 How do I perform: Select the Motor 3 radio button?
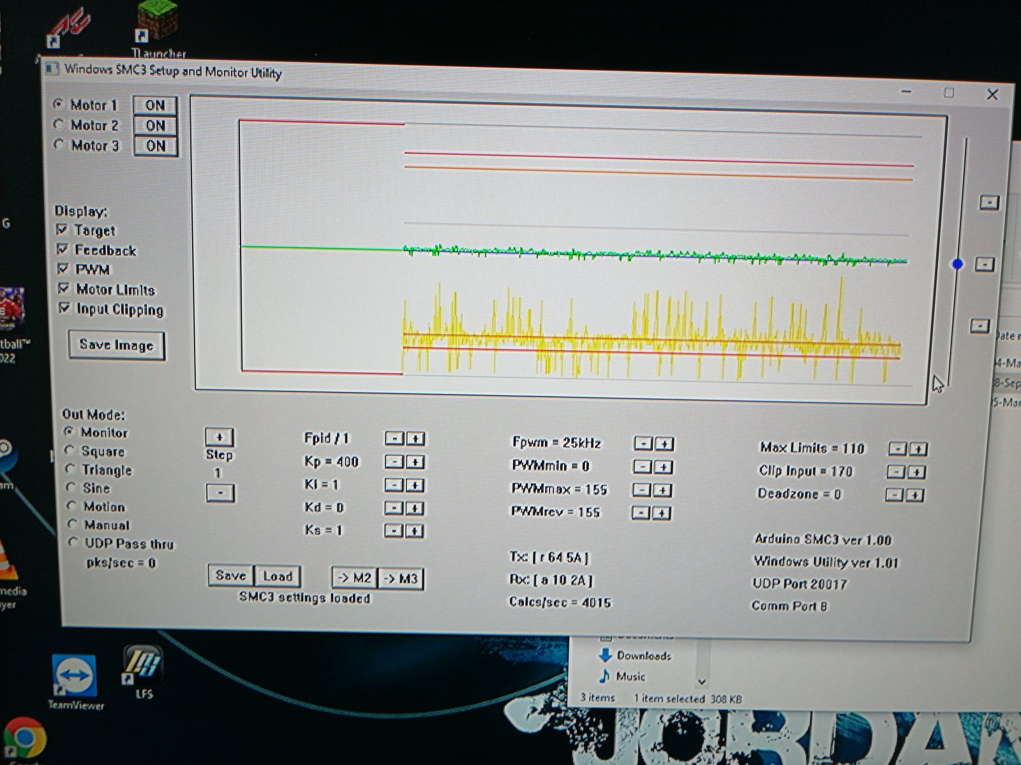59,145
